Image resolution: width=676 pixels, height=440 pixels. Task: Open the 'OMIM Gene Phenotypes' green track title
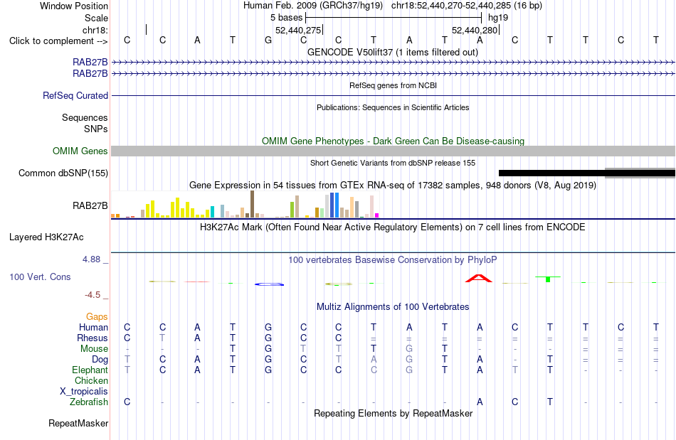[x=393, y=141]
